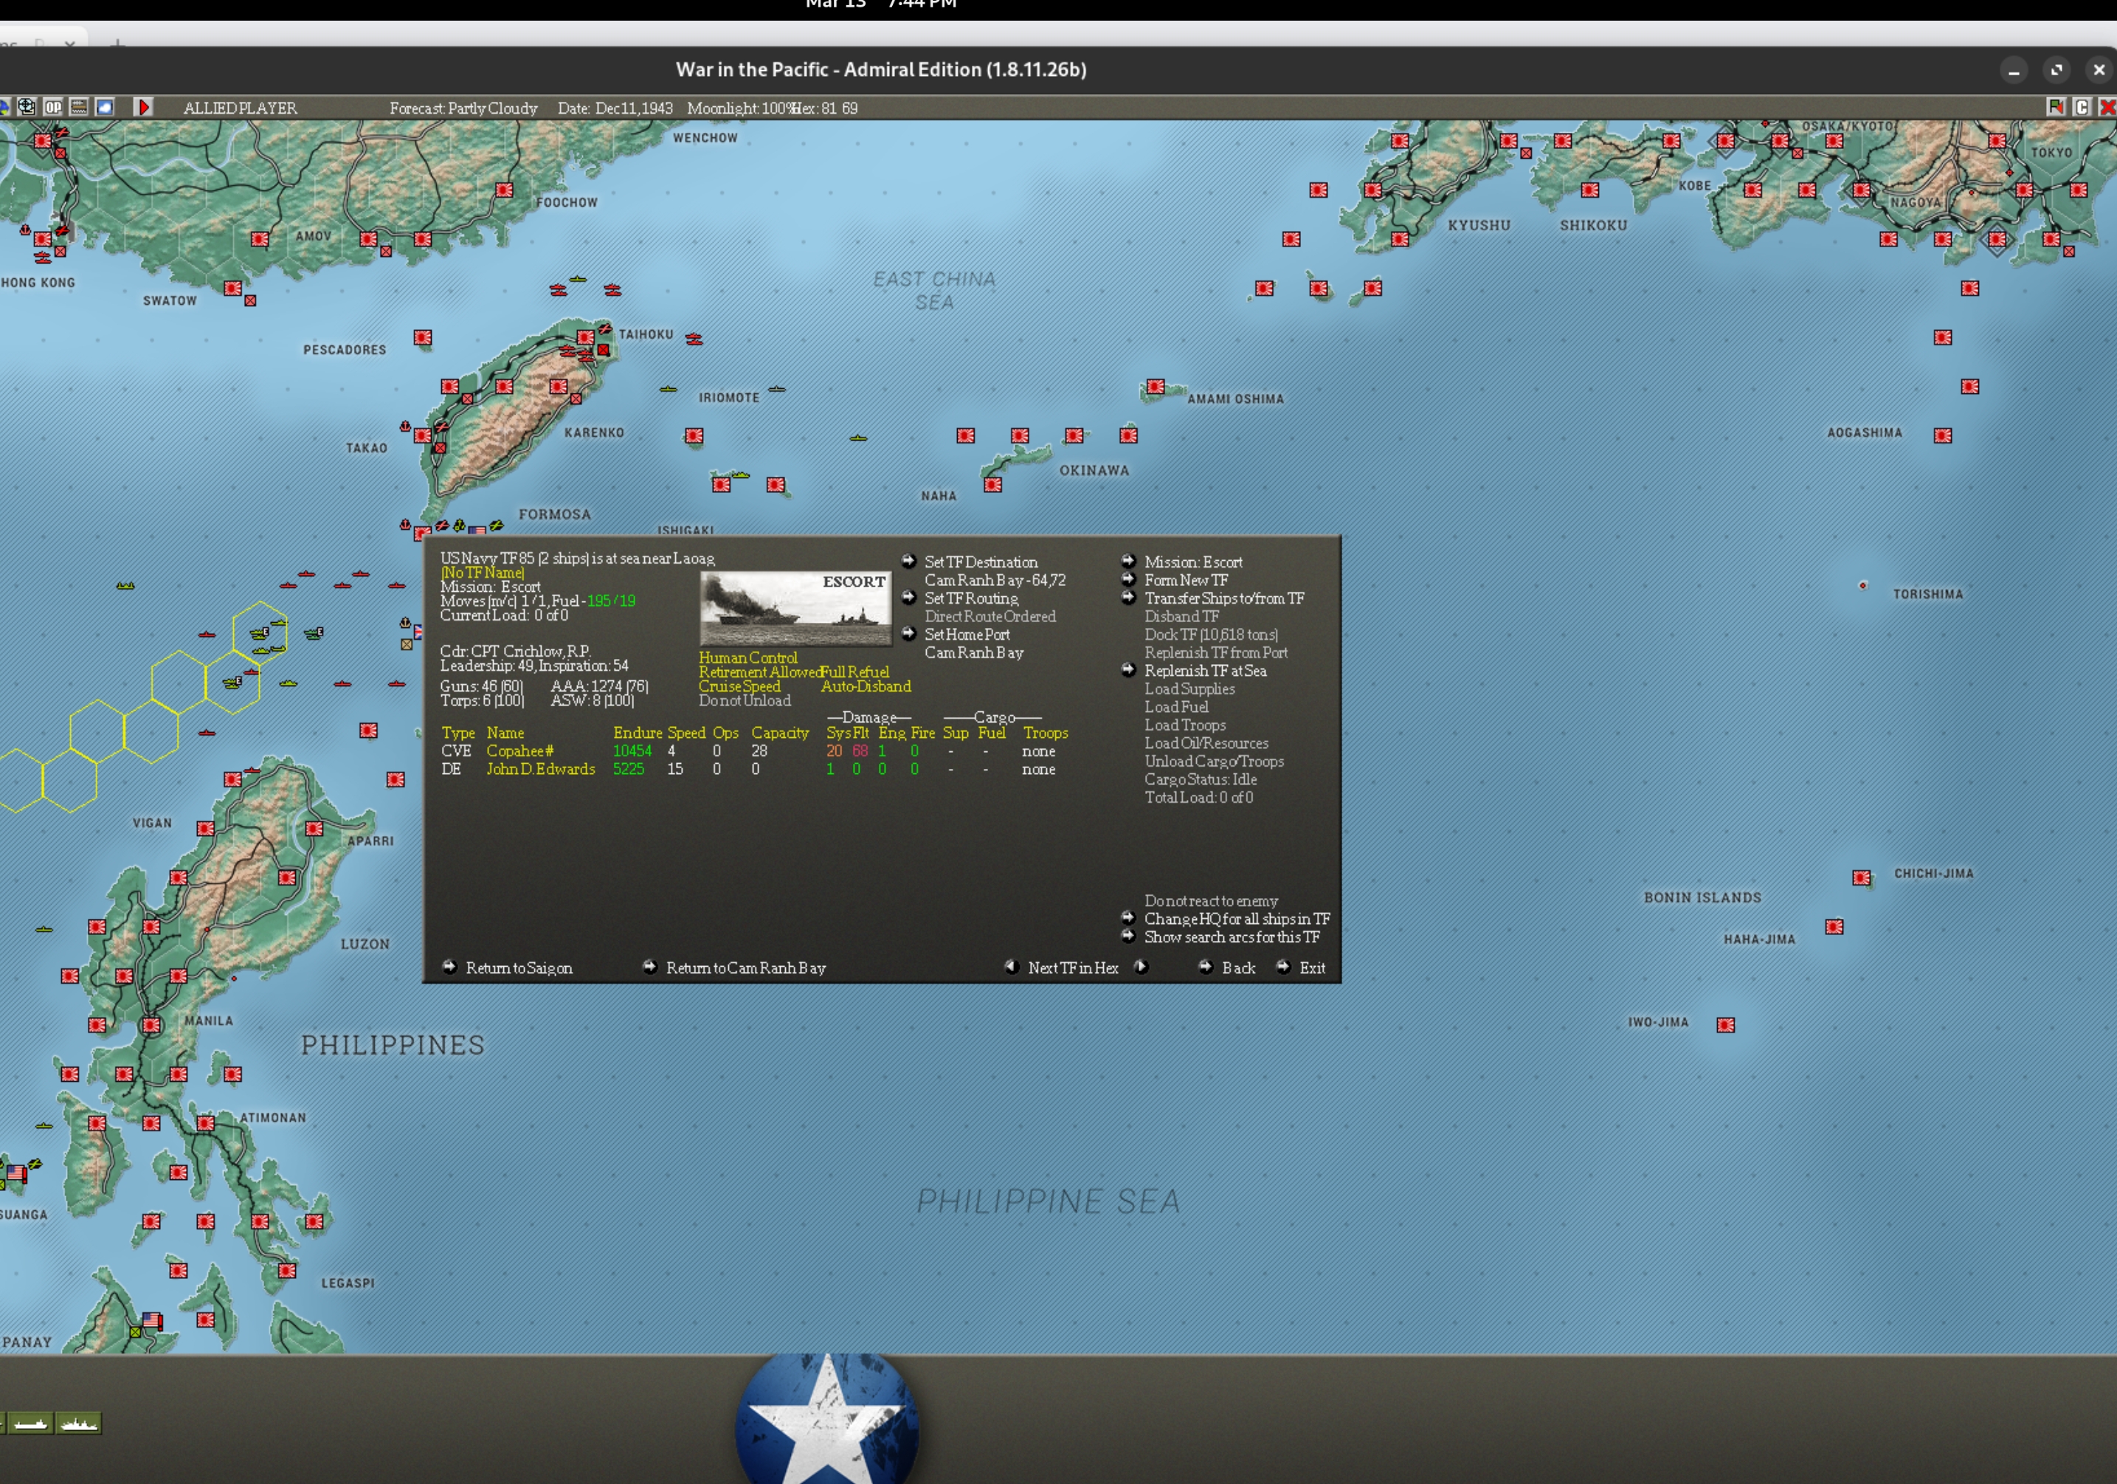Click the ship icon button in bottom-left panel
This screenshot has height=1484, width=2117.
(30, 1423)
